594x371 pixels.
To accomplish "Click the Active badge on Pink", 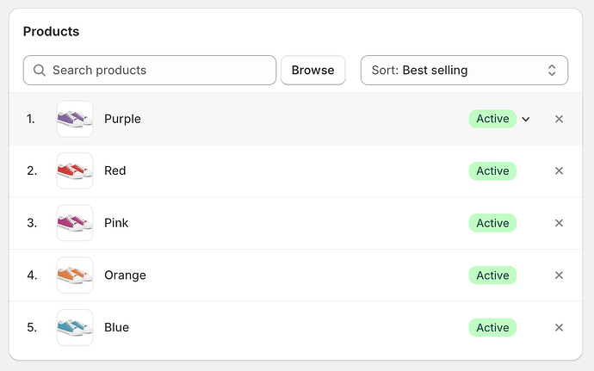I will (492, 223).
